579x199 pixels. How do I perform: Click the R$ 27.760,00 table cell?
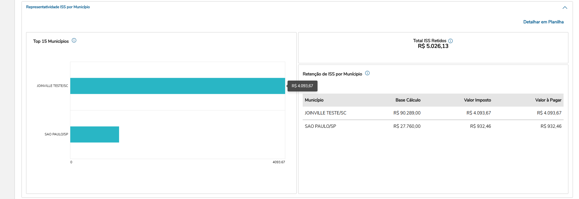[407, 126]
